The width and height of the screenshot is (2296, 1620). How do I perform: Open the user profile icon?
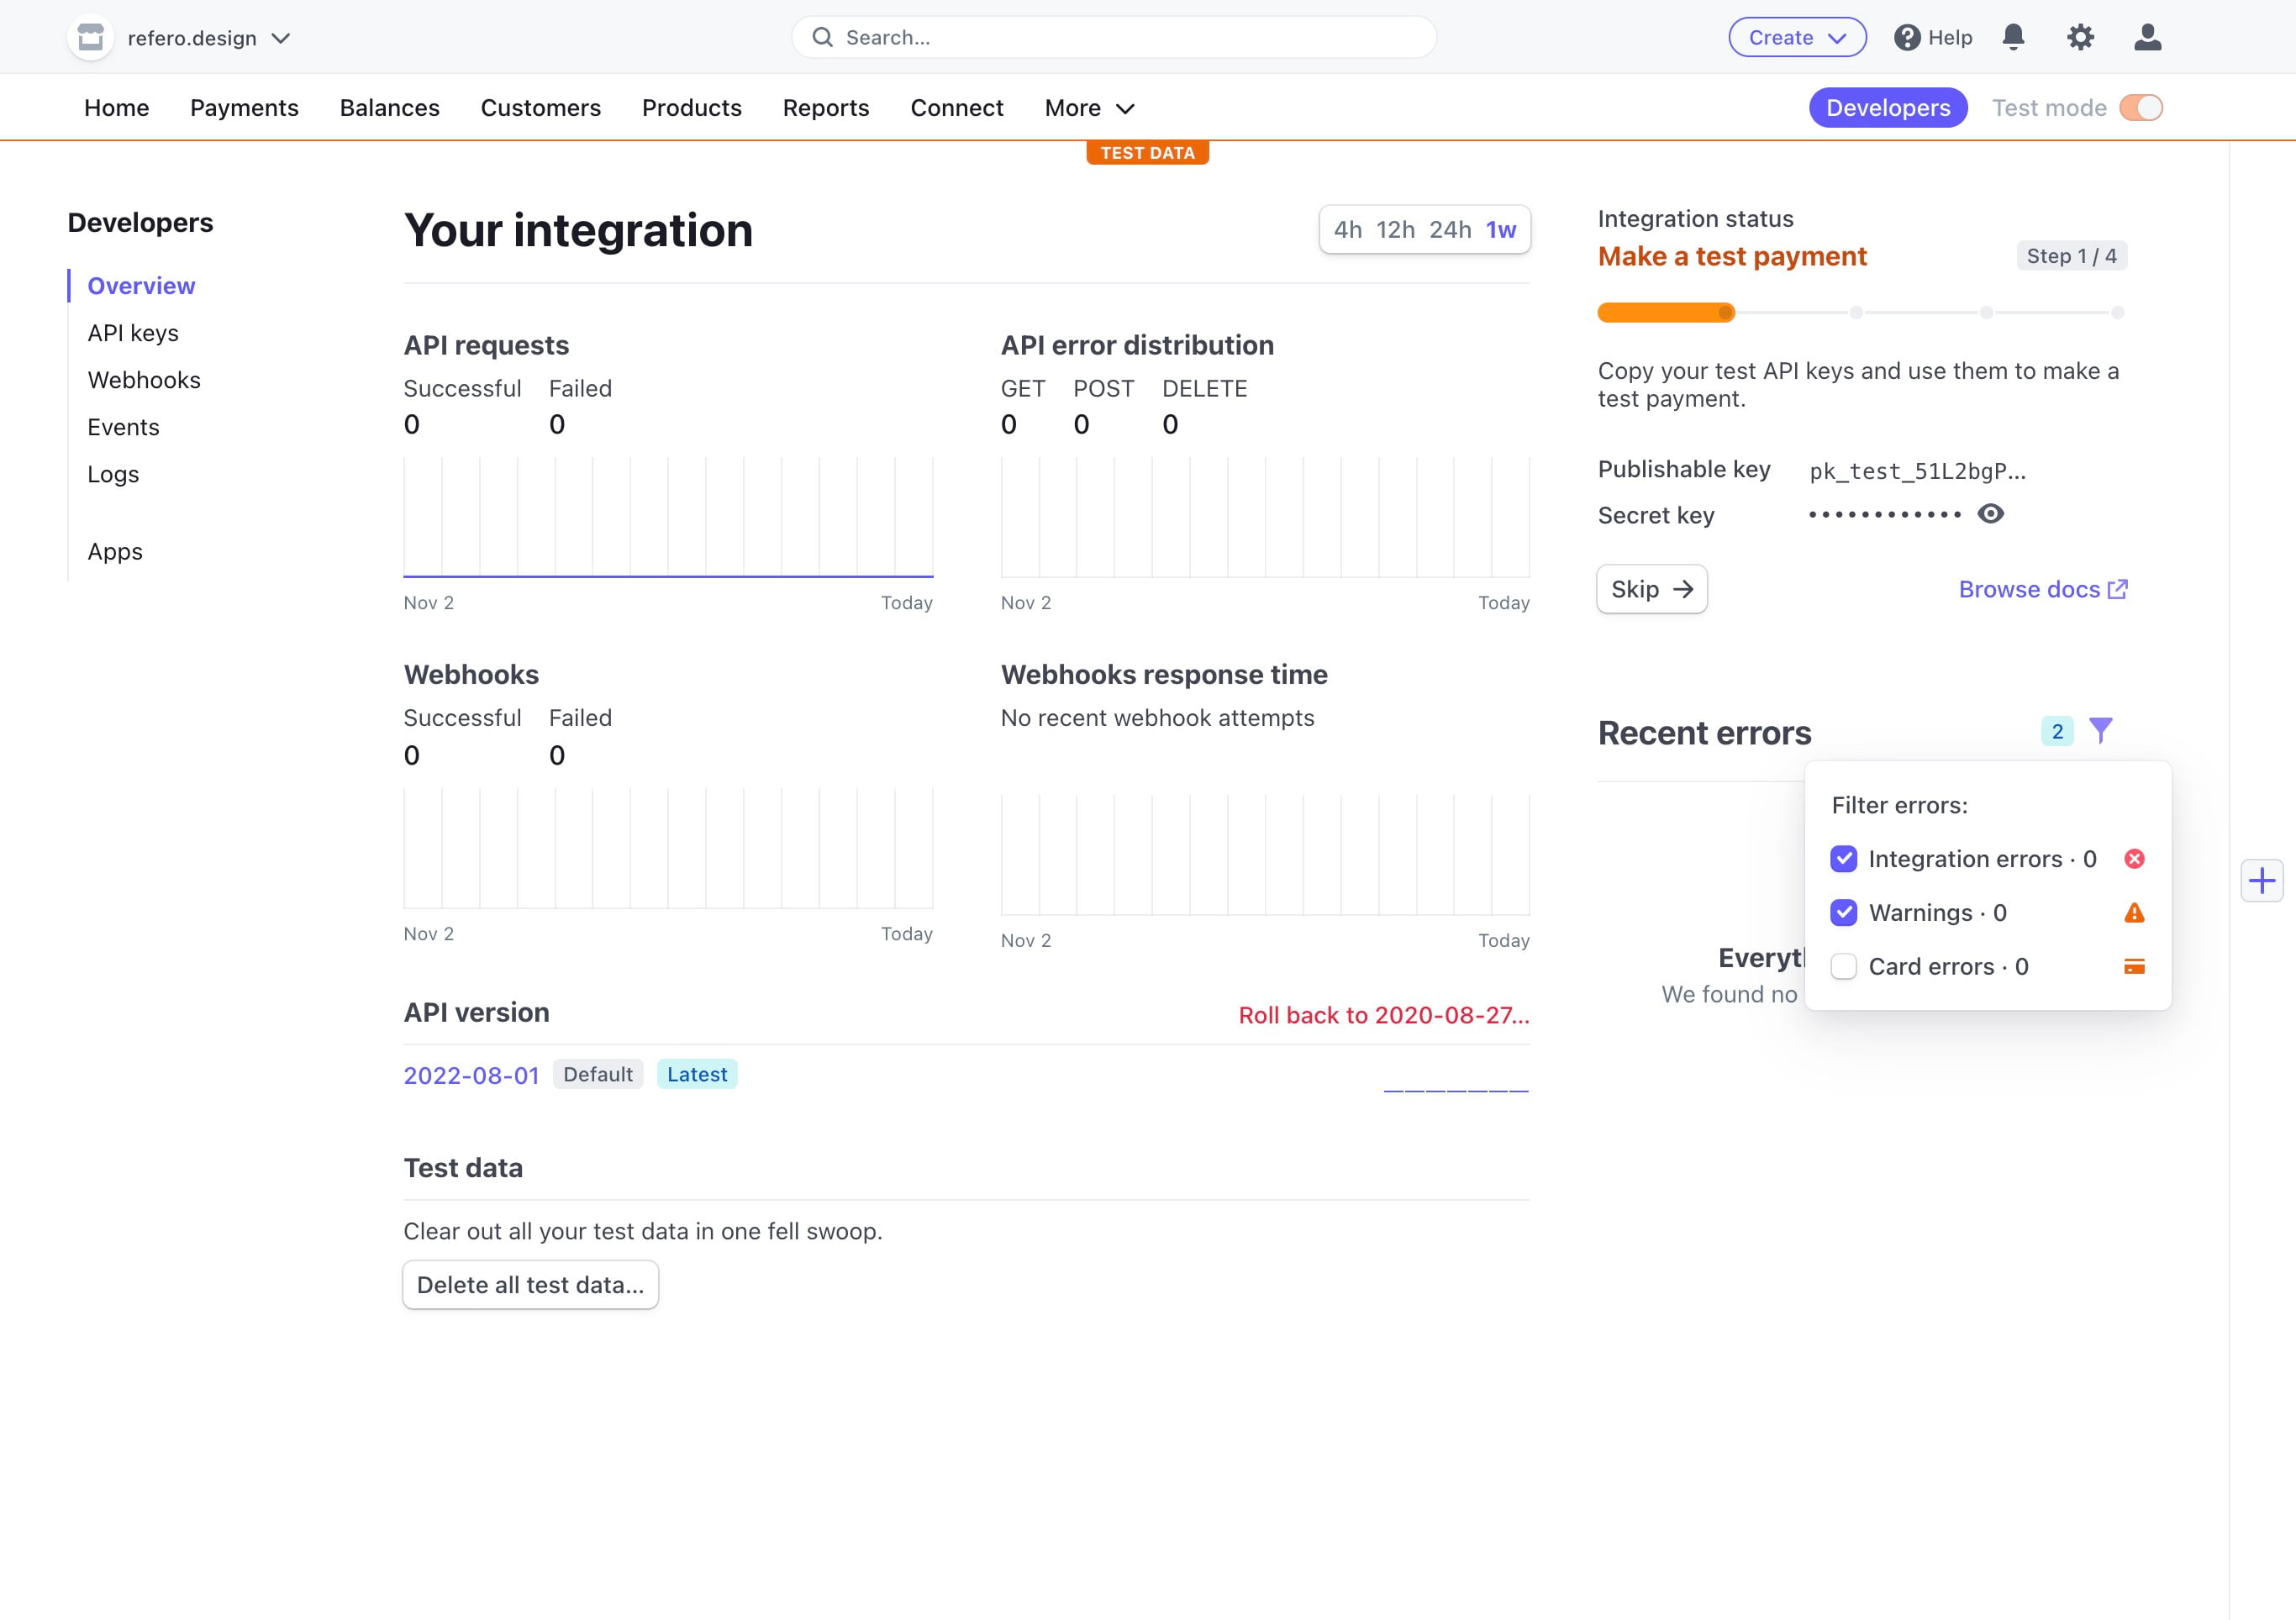[x=2147, y=38]
